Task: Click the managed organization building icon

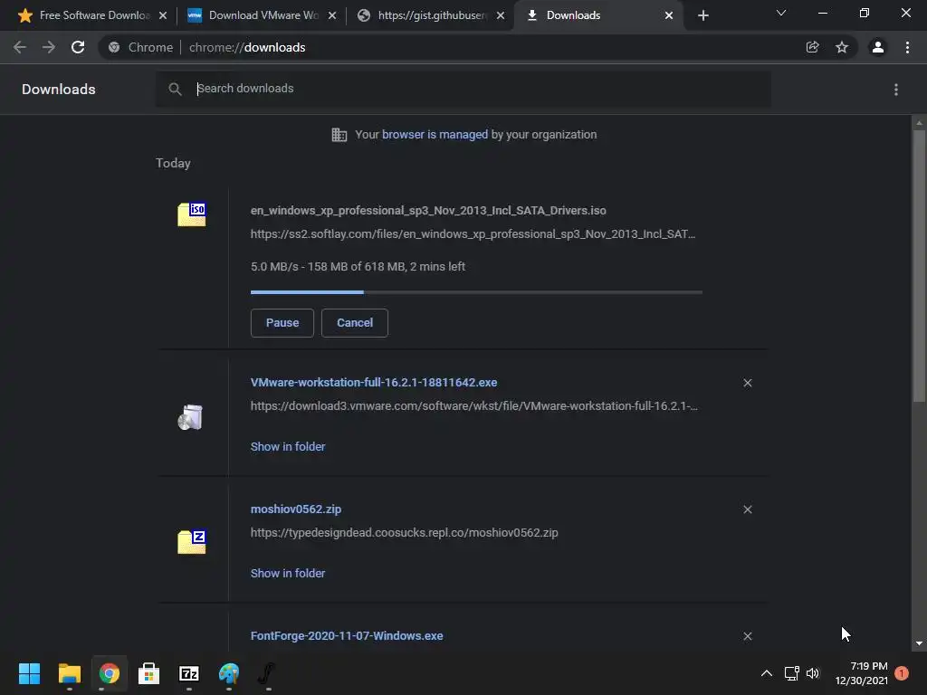Action: [339, 135]
